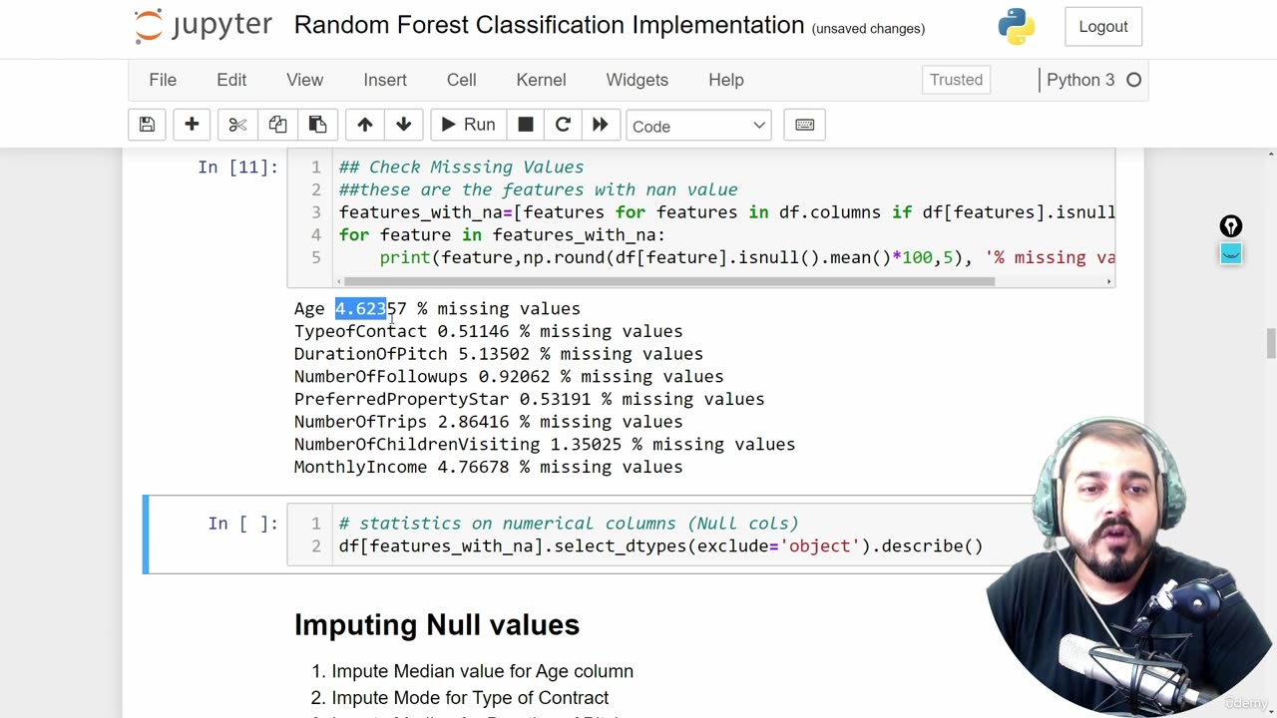Open the command palette keyboard icon
Screen dimensions: 1277x718
click(805, 125)
